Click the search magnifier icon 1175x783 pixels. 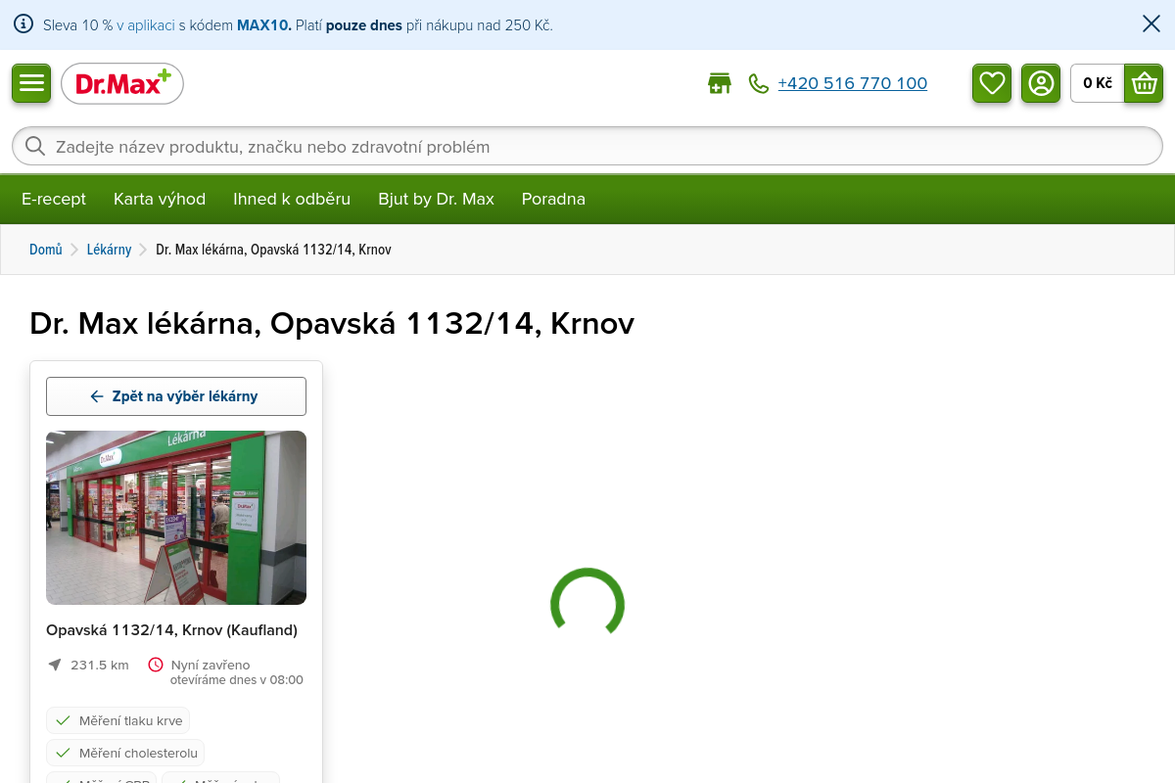pos(35,147)
